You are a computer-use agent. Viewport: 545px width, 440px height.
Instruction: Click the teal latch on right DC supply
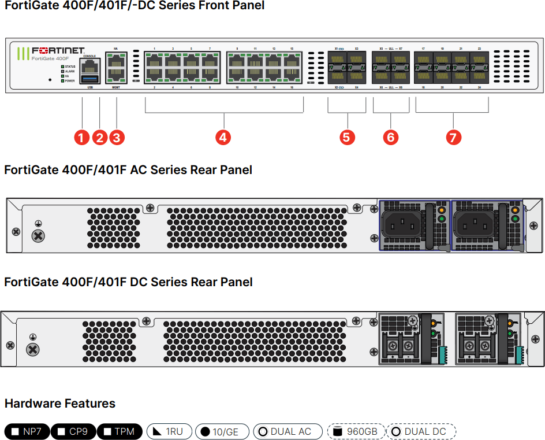519,354
